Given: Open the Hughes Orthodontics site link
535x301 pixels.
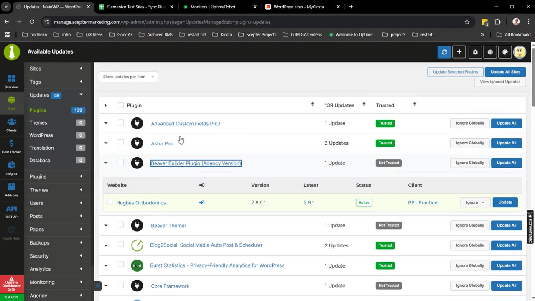Looking at the screenshot, I should [x=141, y=203].
